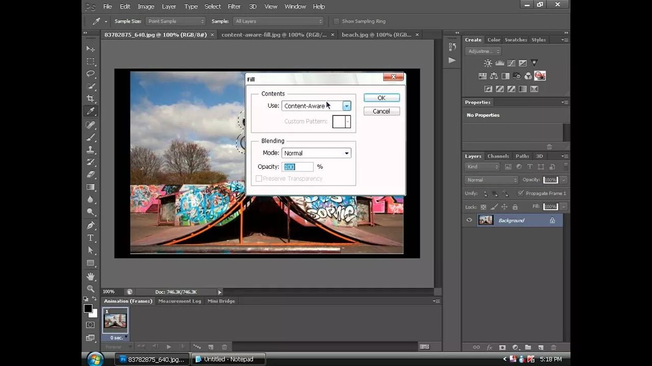Select the Eyedropper tool in the toolbox

[91, 111]
